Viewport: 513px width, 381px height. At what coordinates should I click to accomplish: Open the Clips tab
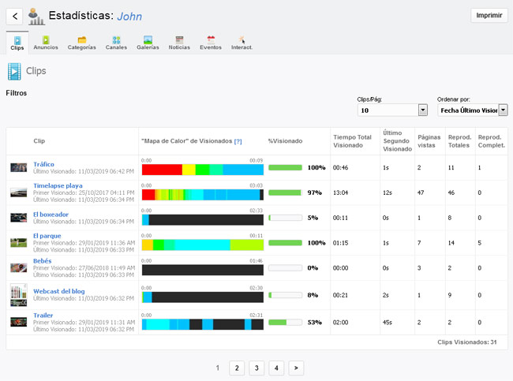click(17, 43)
